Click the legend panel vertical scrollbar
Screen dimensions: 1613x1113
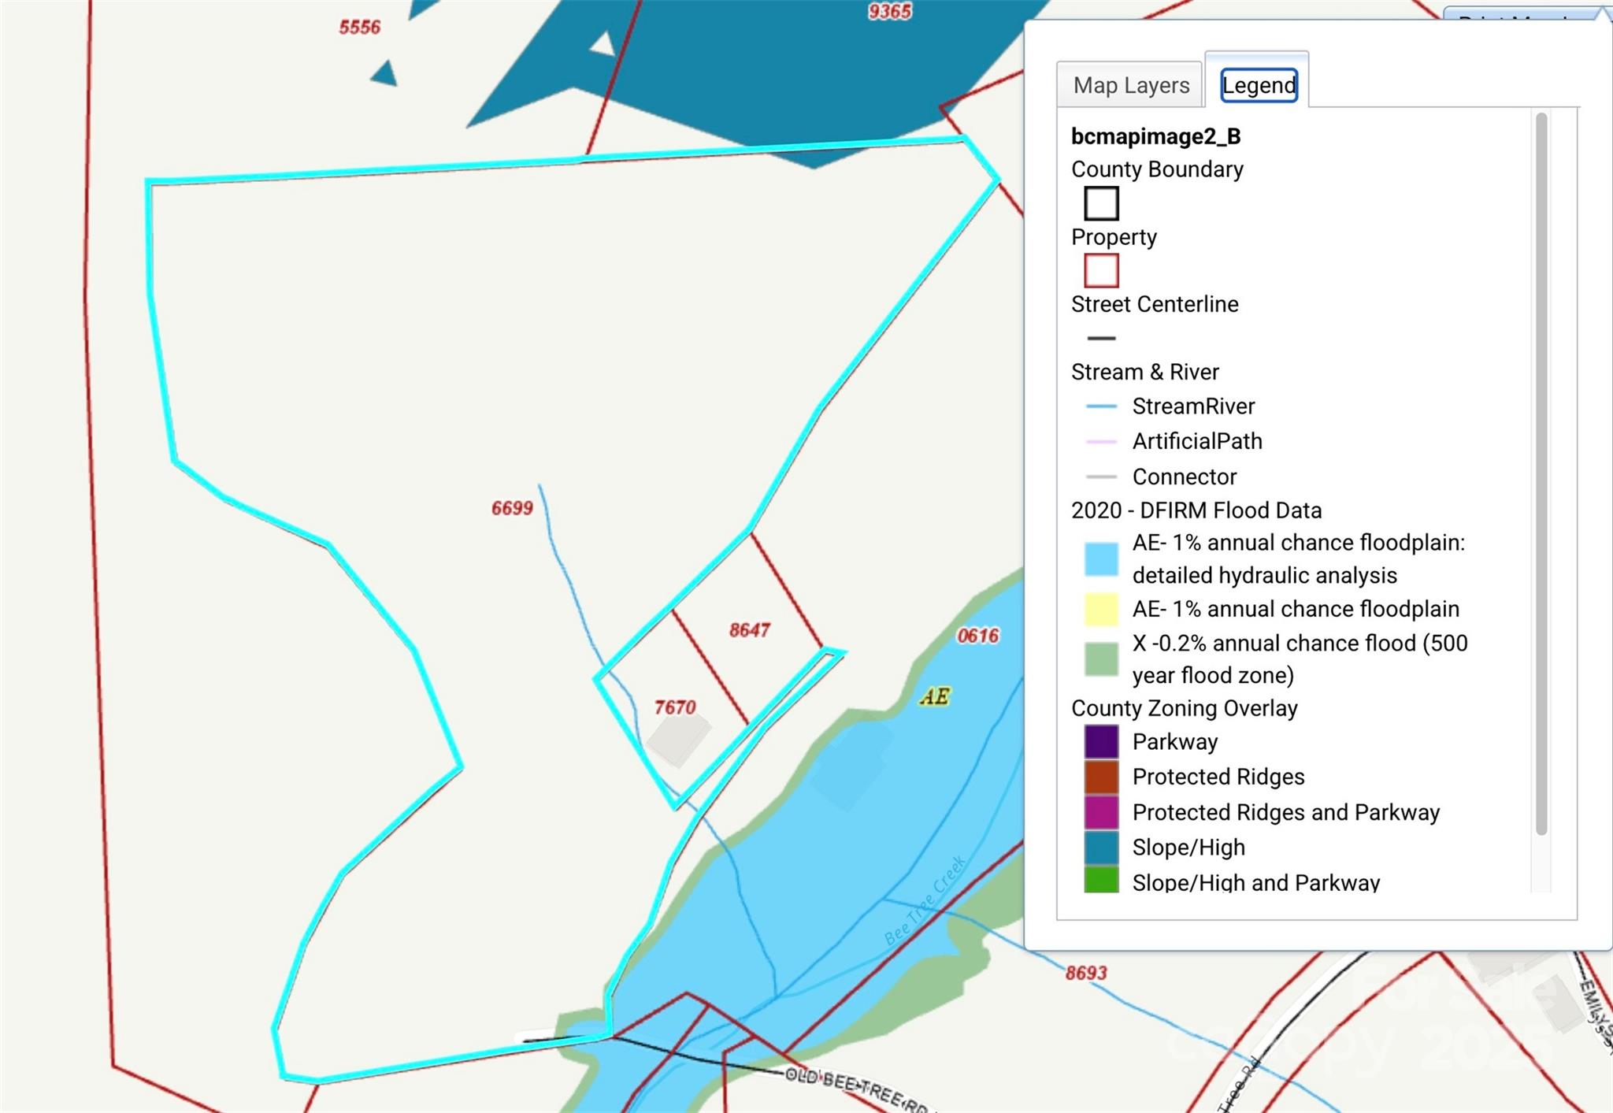1541,473
